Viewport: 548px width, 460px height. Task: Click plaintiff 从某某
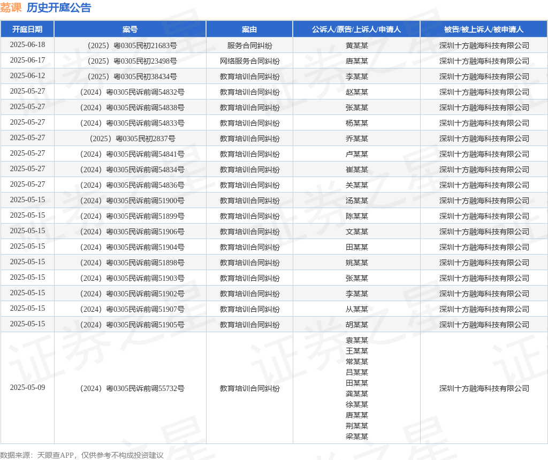pos(357,309)
